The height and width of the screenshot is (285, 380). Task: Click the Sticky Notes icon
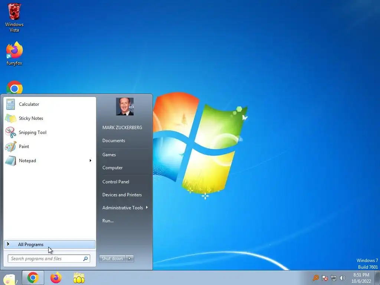tap(10, 118)
